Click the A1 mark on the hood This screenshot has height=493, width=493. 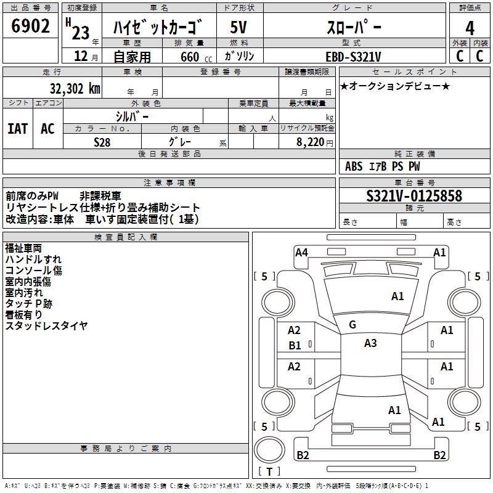(x=397, y=296)
